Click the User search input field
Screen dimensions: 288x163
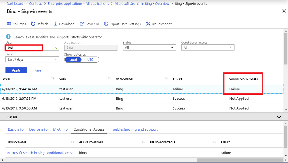click(32, 48)
